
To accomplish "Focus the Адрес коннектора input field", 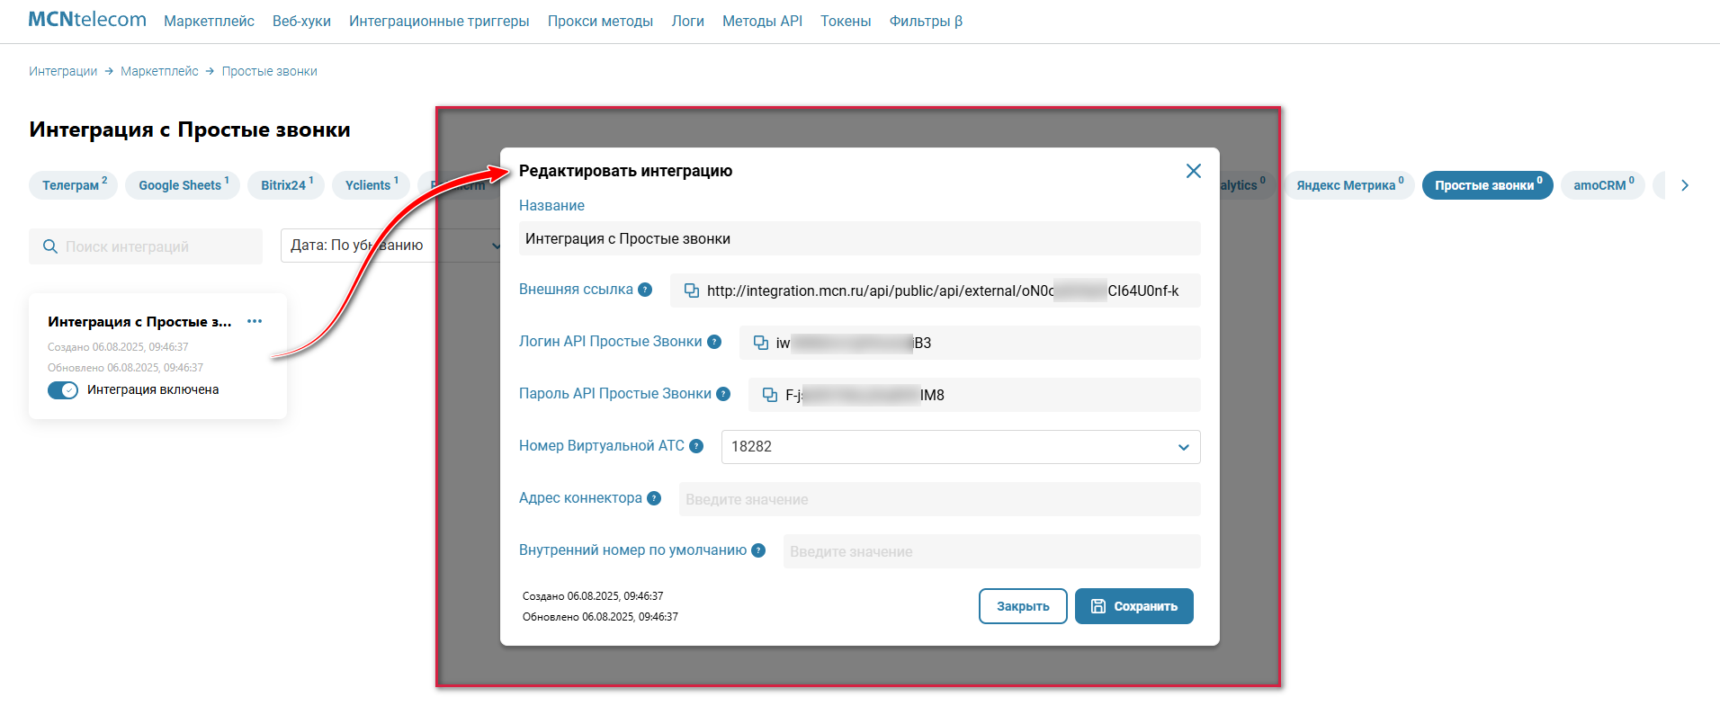I will [940, 499].
